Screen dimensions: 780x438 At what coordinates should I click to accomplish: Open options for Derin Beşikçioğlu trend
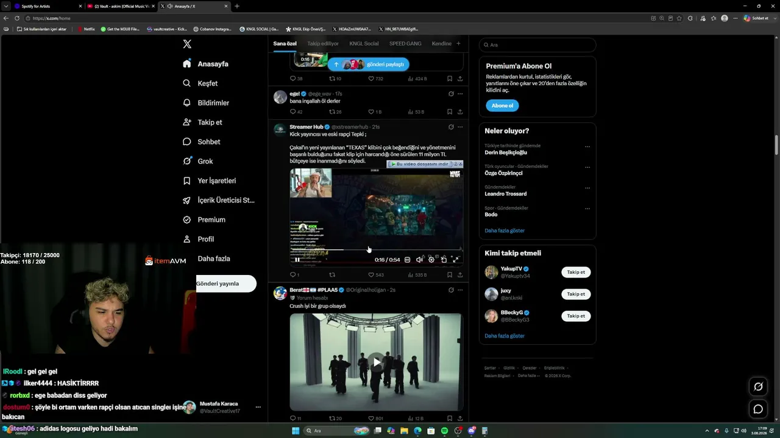pyautogui.click(x=587, y=147)
